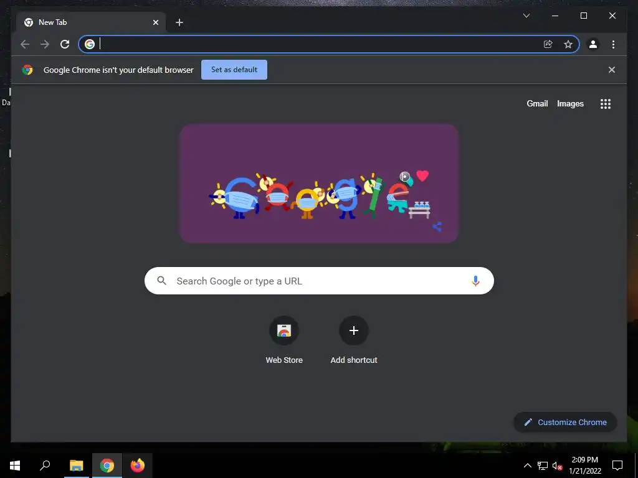
Task: Dismiss the default browser notification bar
Action: [x=612, y=70]
